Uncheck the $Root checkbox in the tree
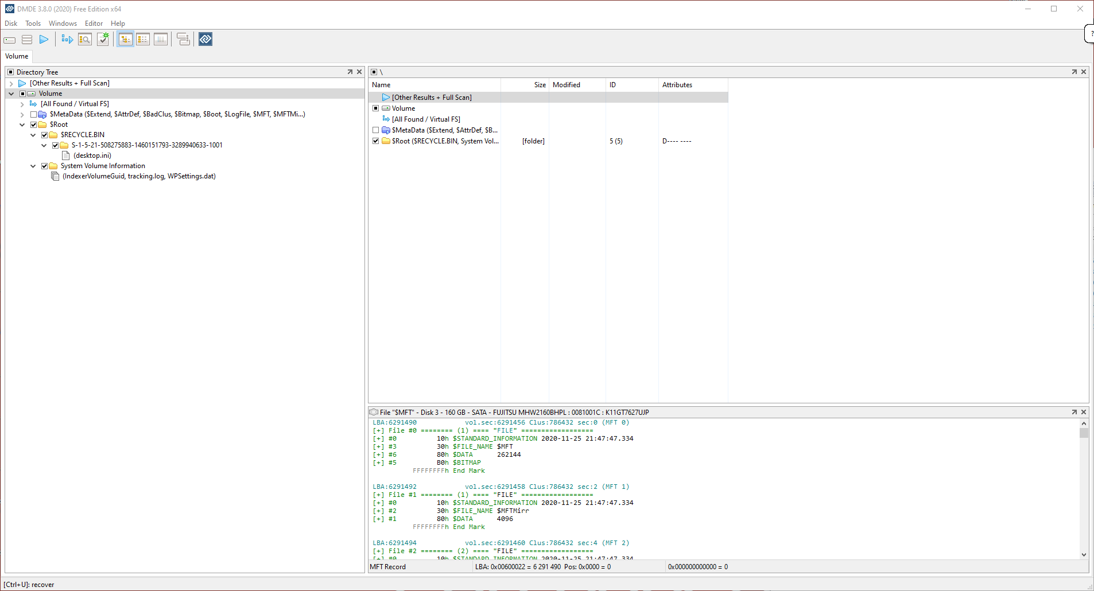Viewport: 1094px width, 591px height. click(34, 125)
